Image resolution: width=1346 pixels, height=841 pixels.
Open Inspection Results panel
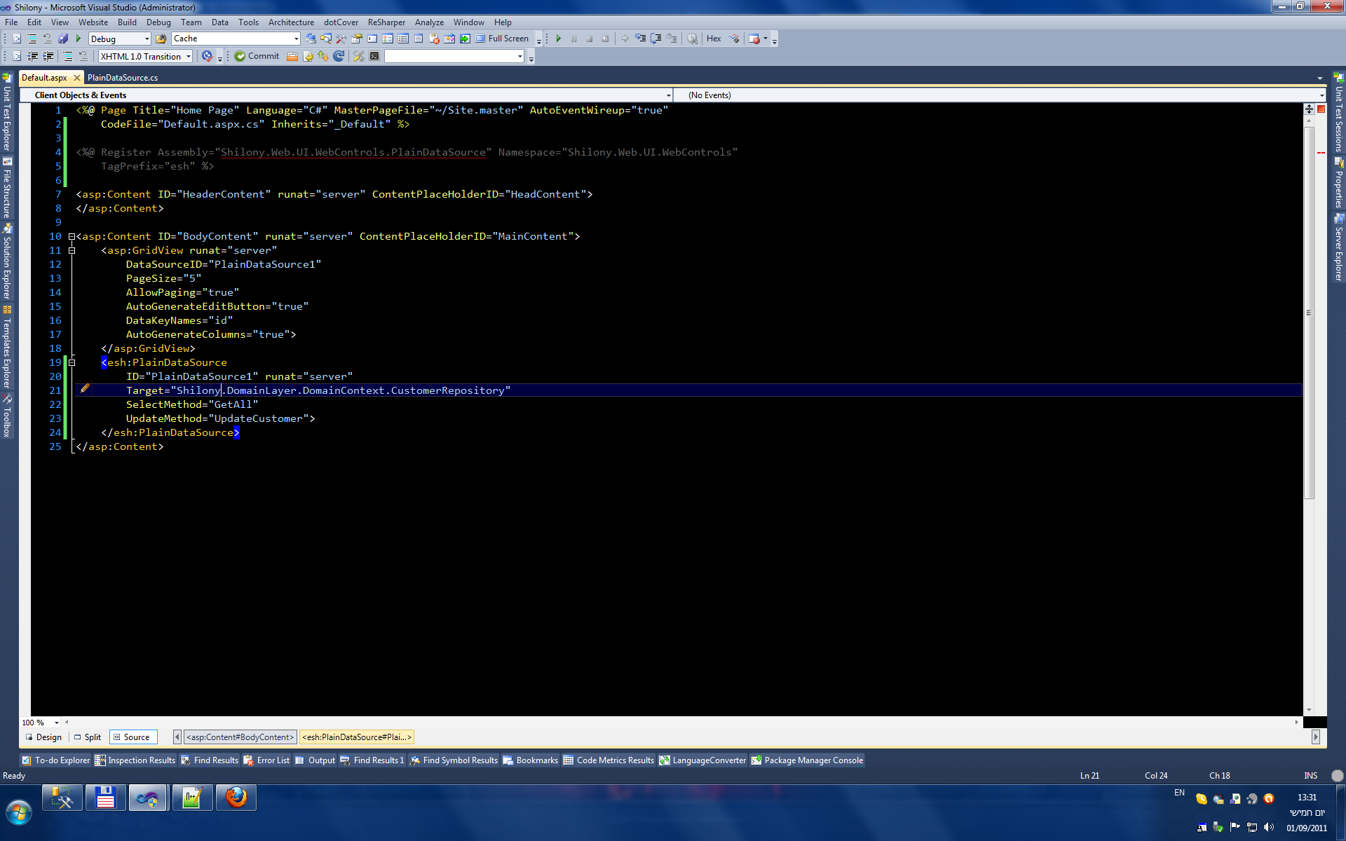click(135, 760)
